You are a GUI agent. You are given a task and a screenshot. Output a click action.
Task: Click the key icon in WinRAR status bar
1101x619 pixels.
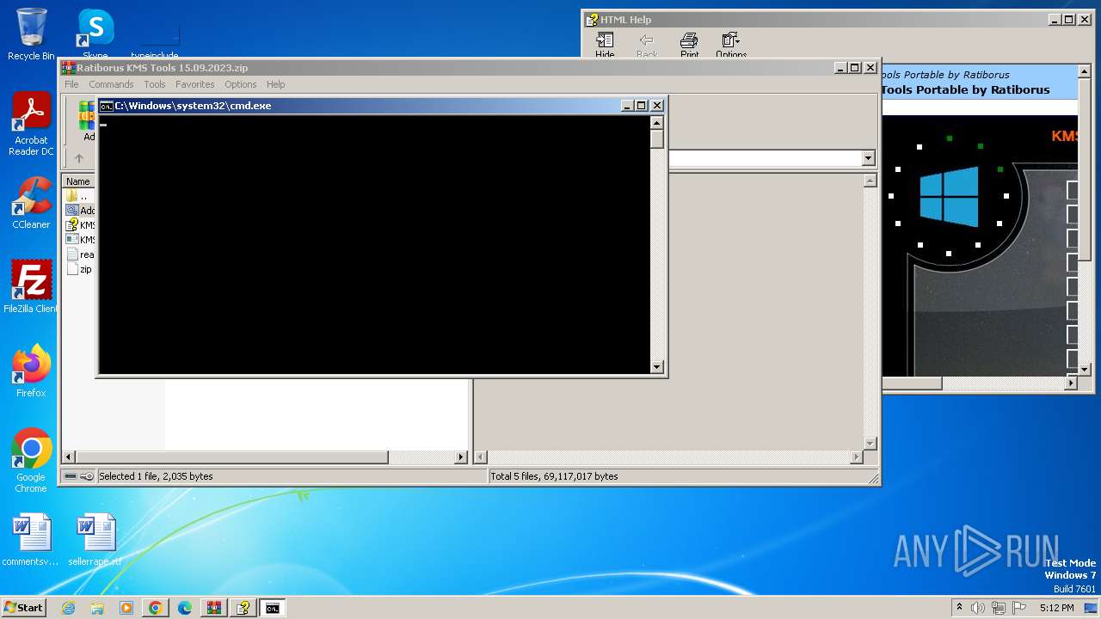coord(87,476)
